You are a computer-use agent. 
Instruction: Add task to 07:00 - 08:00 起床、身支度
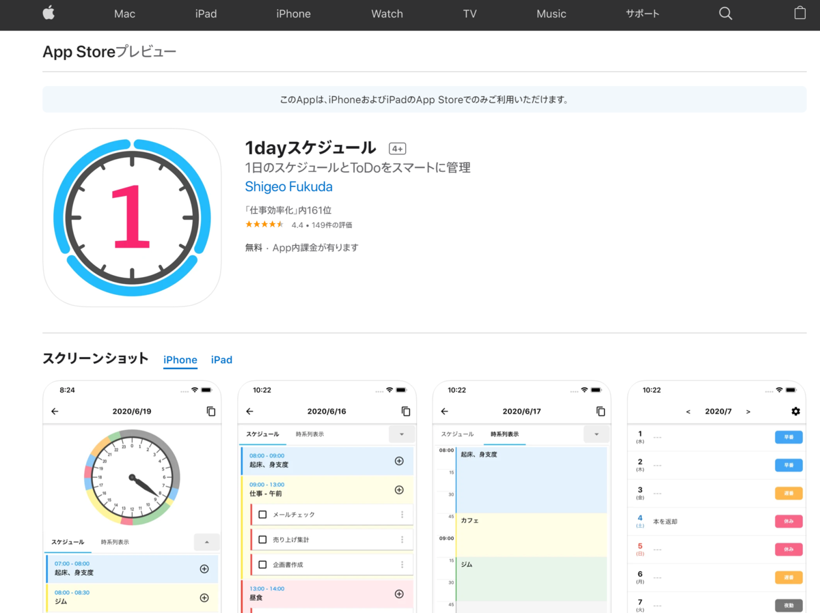204,569
